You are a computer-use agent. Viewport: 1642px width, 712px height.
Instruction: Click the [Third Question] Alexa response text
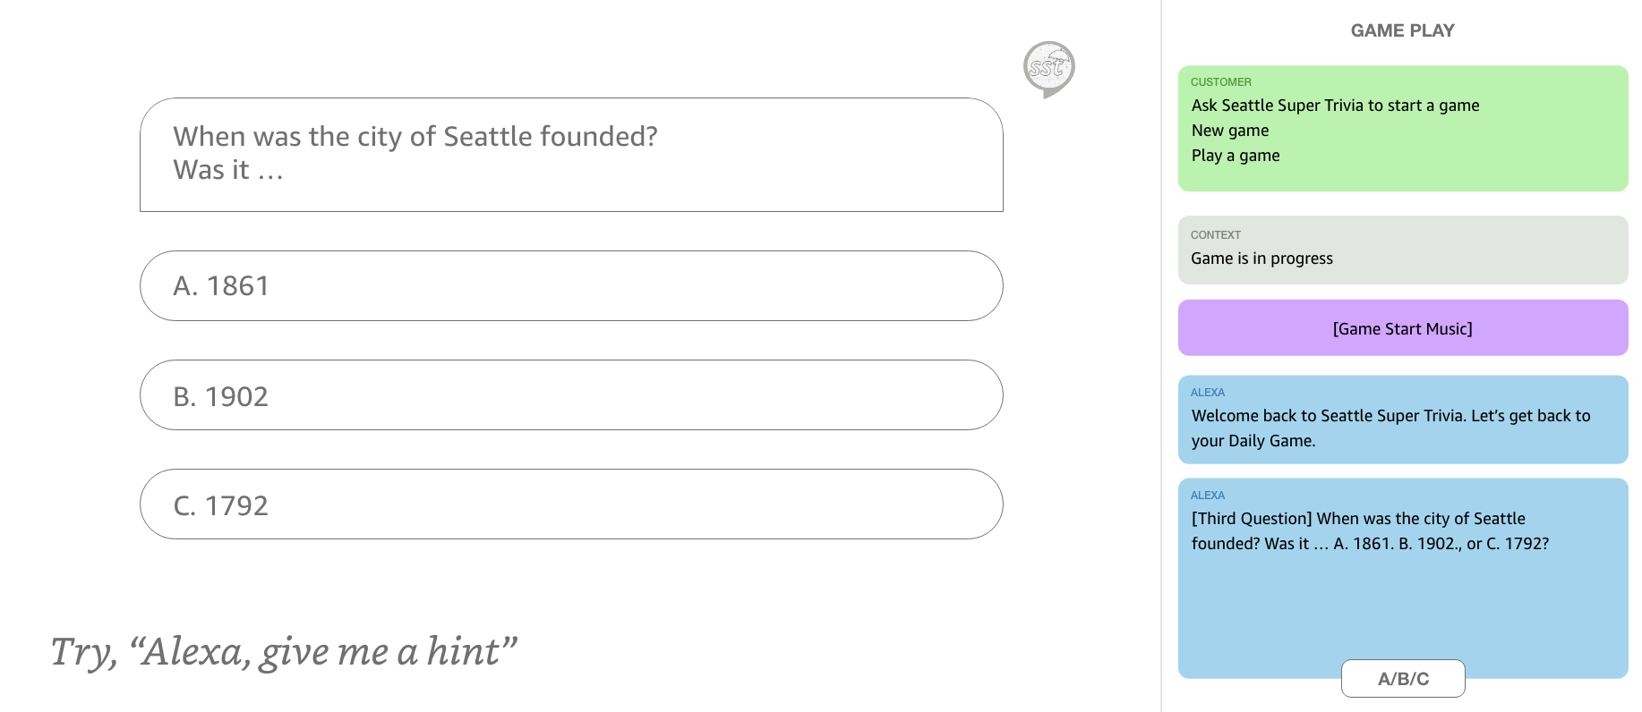point(1370,531)
